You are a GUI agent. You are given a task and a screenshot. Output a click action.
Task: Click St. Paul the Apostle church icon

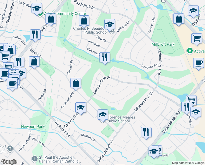coord(35,159)
